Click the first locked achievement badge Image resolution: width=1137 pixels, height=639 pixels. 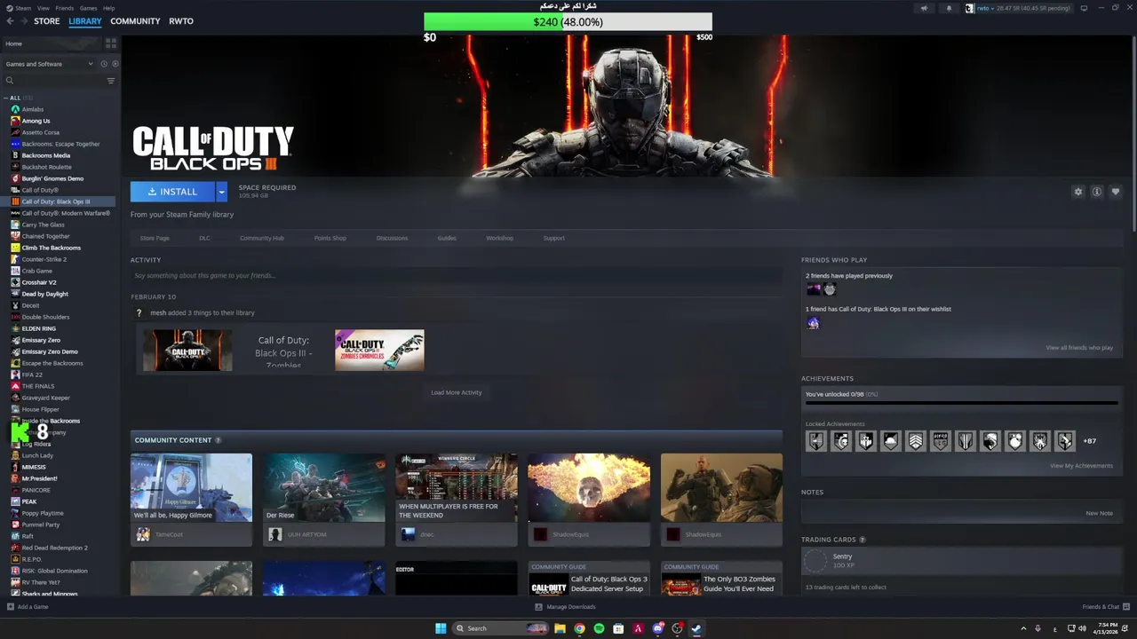click(815, 440)
